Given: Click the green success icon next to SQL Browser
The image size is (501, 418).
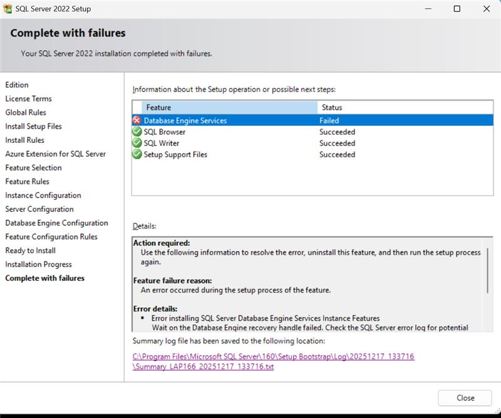Looking at the screenshot, I should pos(137,132).
